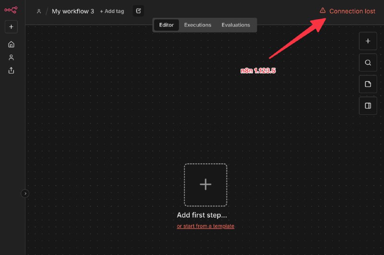Add a sticky note using the note icon
The width and height of the screenshot is (384, 255).
tap(368, 84)
